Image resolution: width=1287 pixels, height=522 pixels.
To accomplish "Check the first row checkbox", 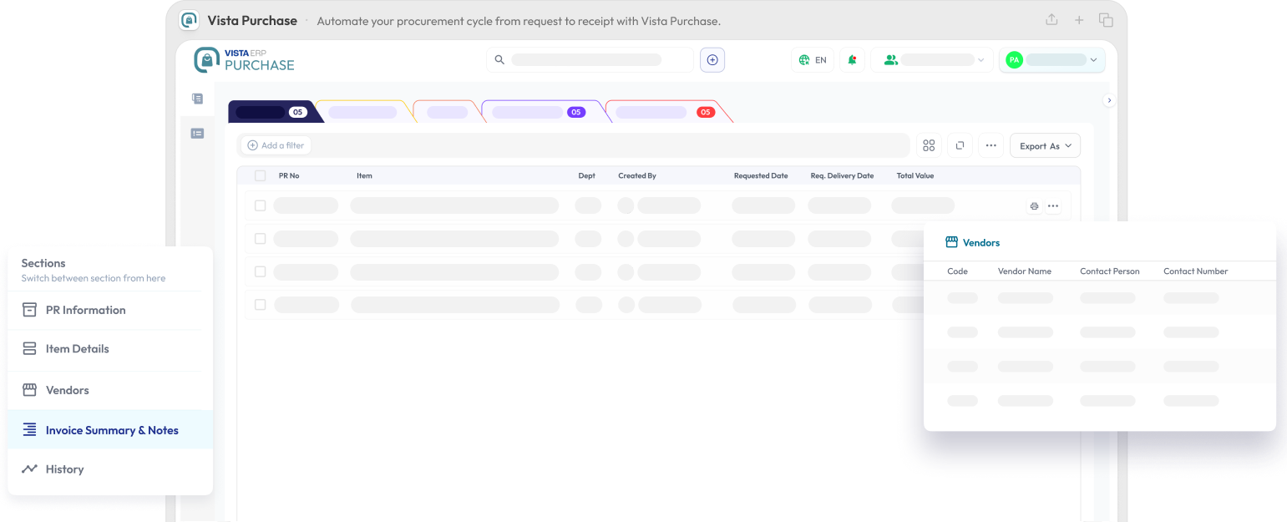I will click(x=261, y=205).
